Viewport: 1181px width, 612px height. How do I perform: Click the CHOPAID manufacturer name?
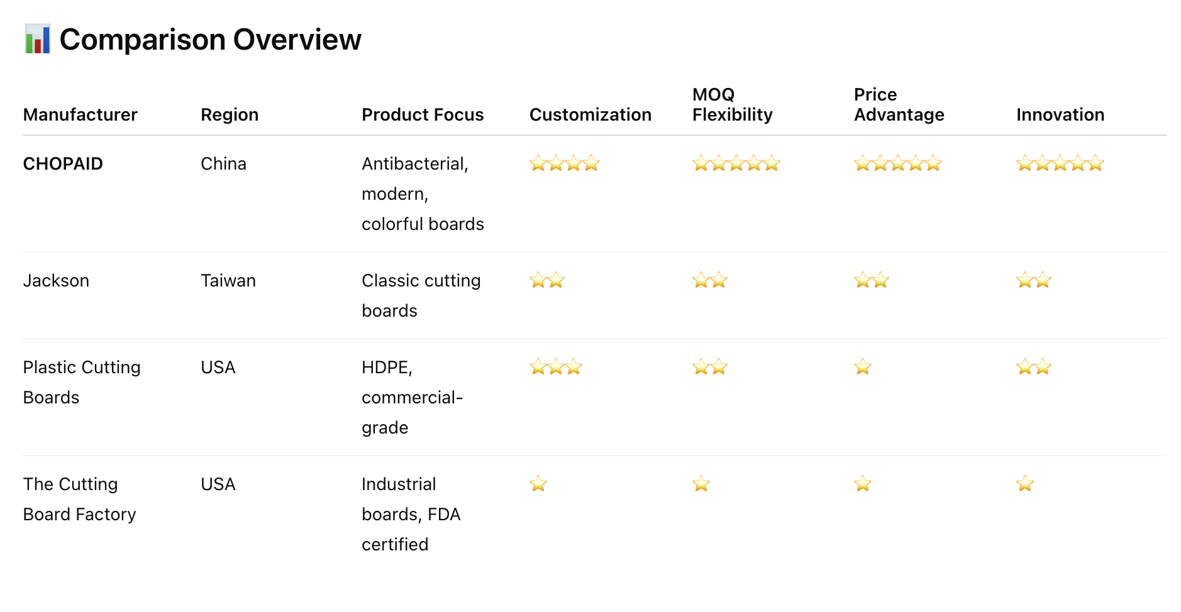63,163
